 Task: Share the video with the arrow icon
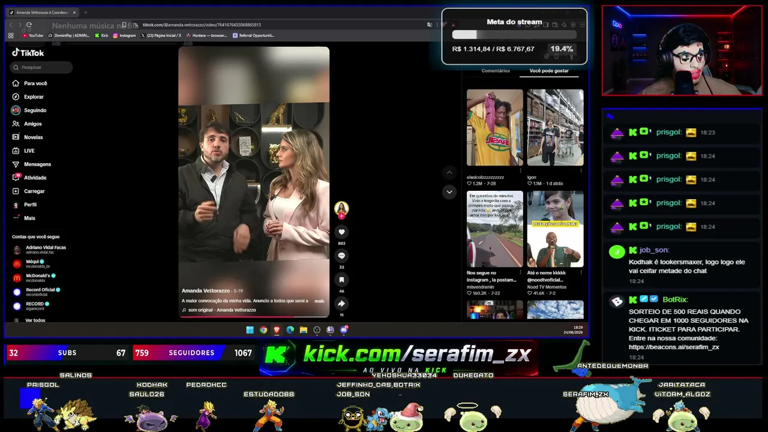pos(341,304)
